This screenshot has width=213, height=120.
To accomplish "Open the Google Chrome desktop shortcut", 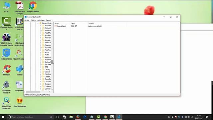I will 33,7.
